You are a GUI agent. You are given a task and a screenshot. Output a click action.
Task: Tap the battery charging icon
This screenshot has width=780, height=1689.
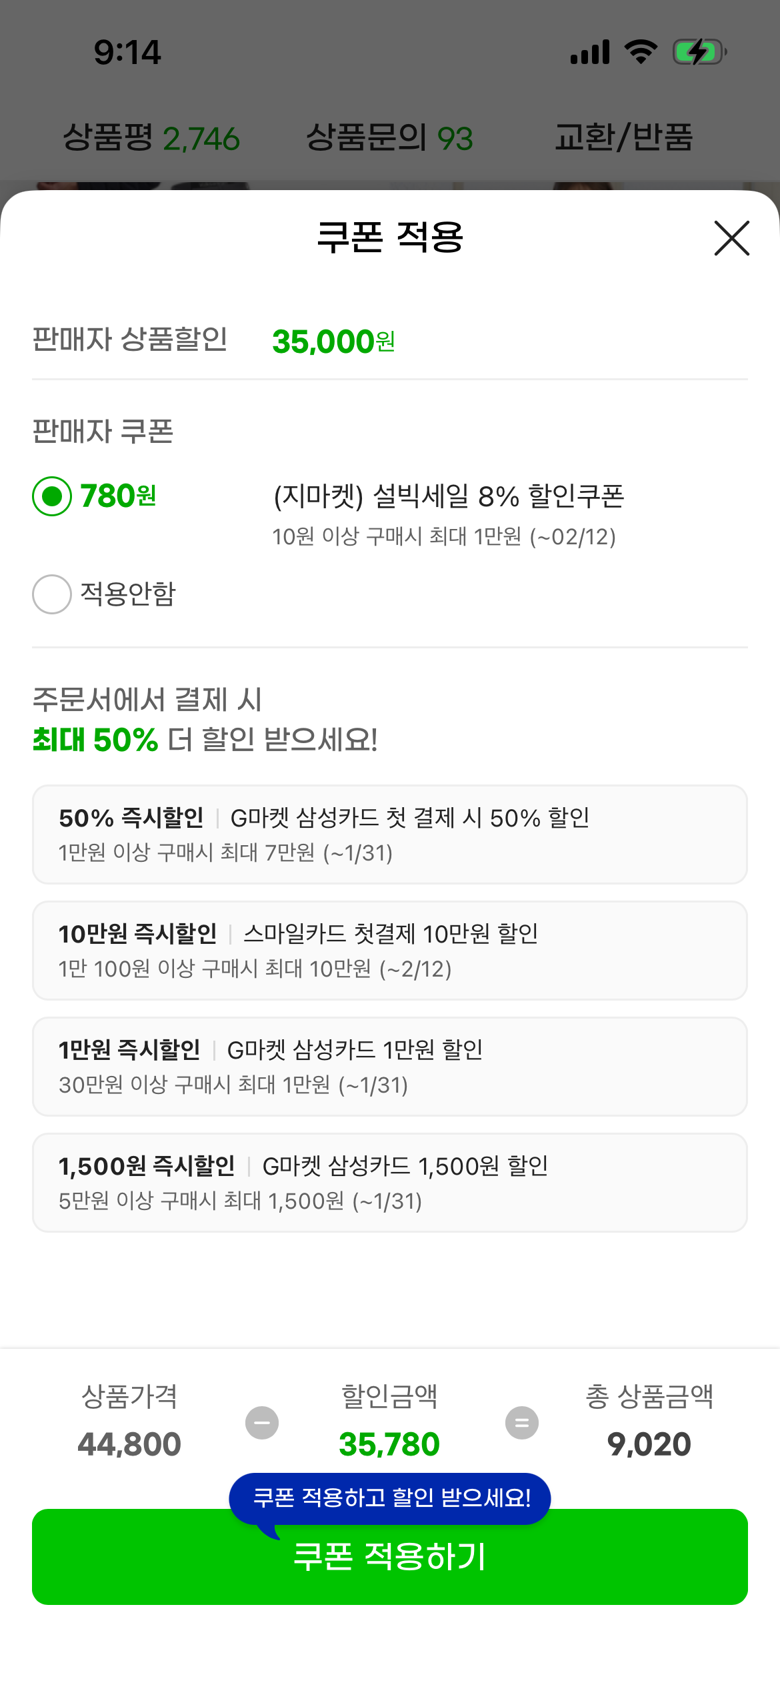(699, 51)
